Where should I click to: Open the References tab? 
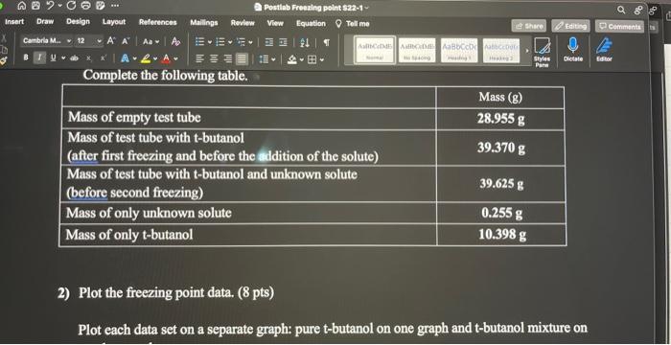click(157, 22)
